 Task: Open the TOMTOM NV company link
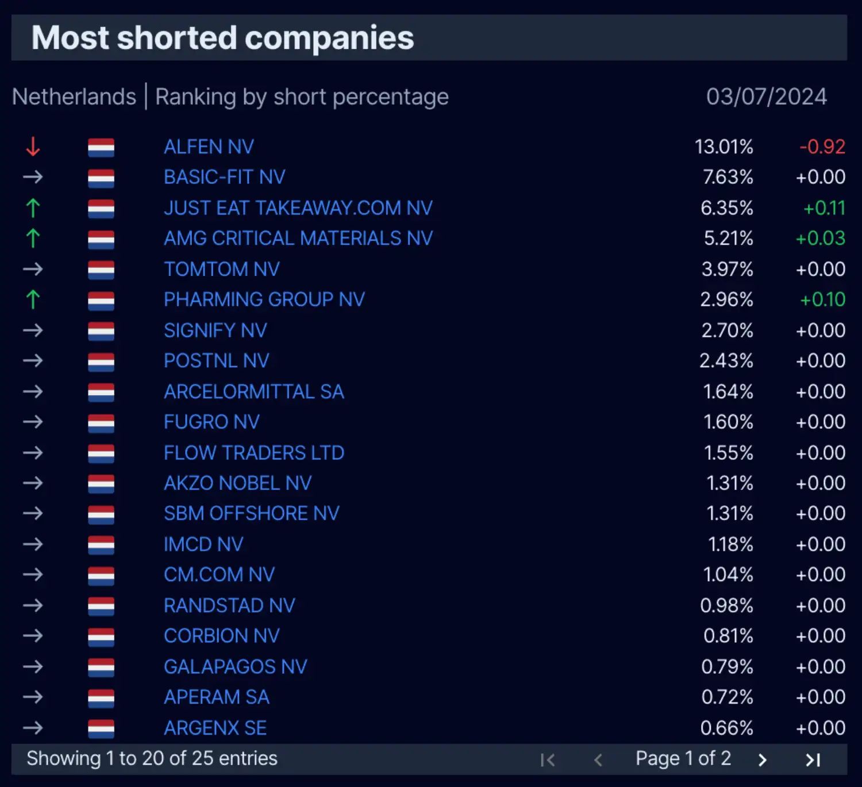pyautogui.click(x=222, y=269)
